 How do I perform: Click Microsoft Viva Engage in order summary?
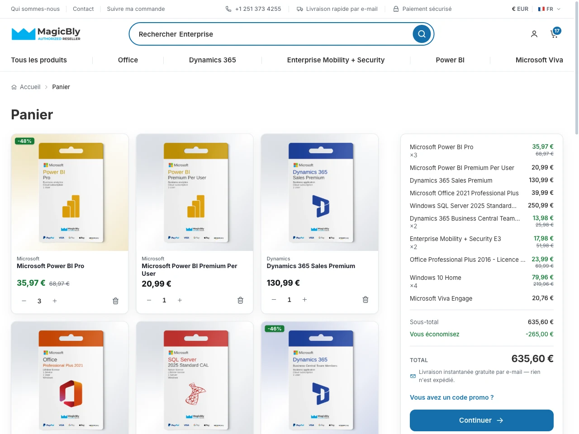pyautogui.click(x=441, y=298)
